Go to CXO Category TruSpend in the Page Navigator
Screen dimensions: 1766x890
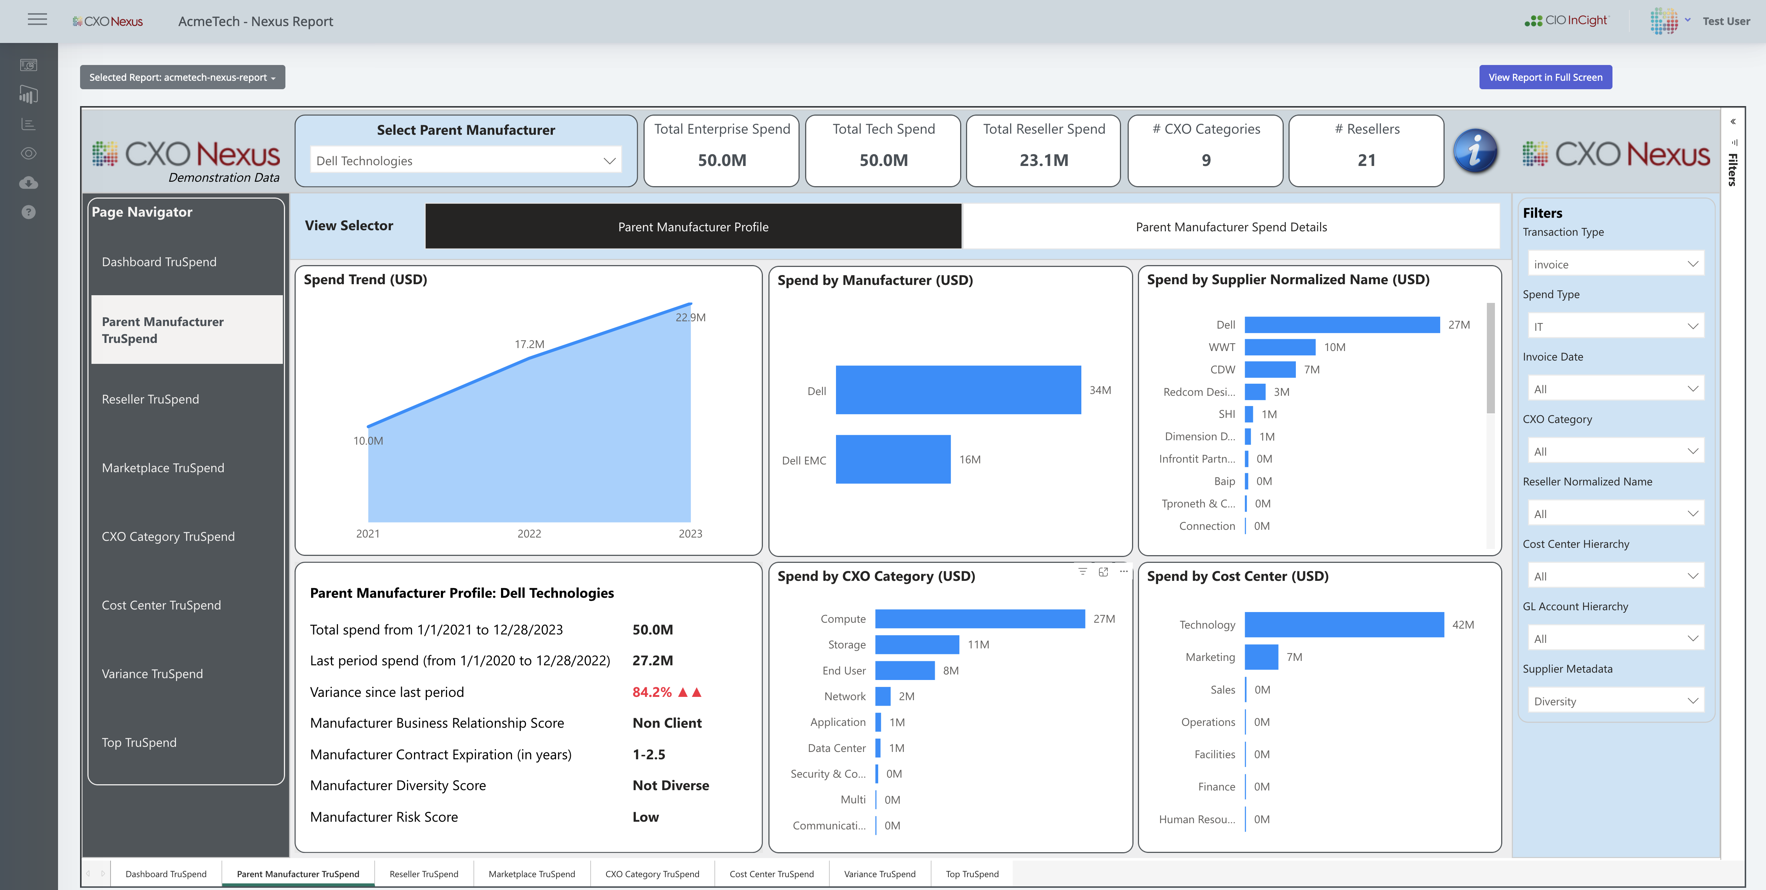(x=187, y=536)
